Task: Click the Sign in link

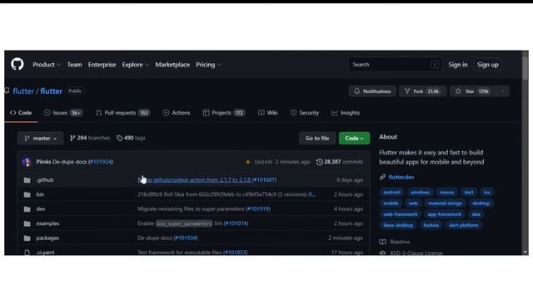Action: 457,65
